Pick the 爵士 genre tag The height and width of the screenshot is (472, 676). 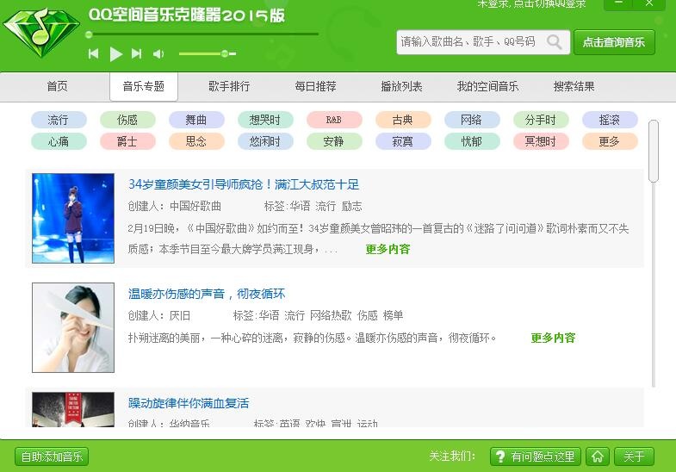coord(127,141)
